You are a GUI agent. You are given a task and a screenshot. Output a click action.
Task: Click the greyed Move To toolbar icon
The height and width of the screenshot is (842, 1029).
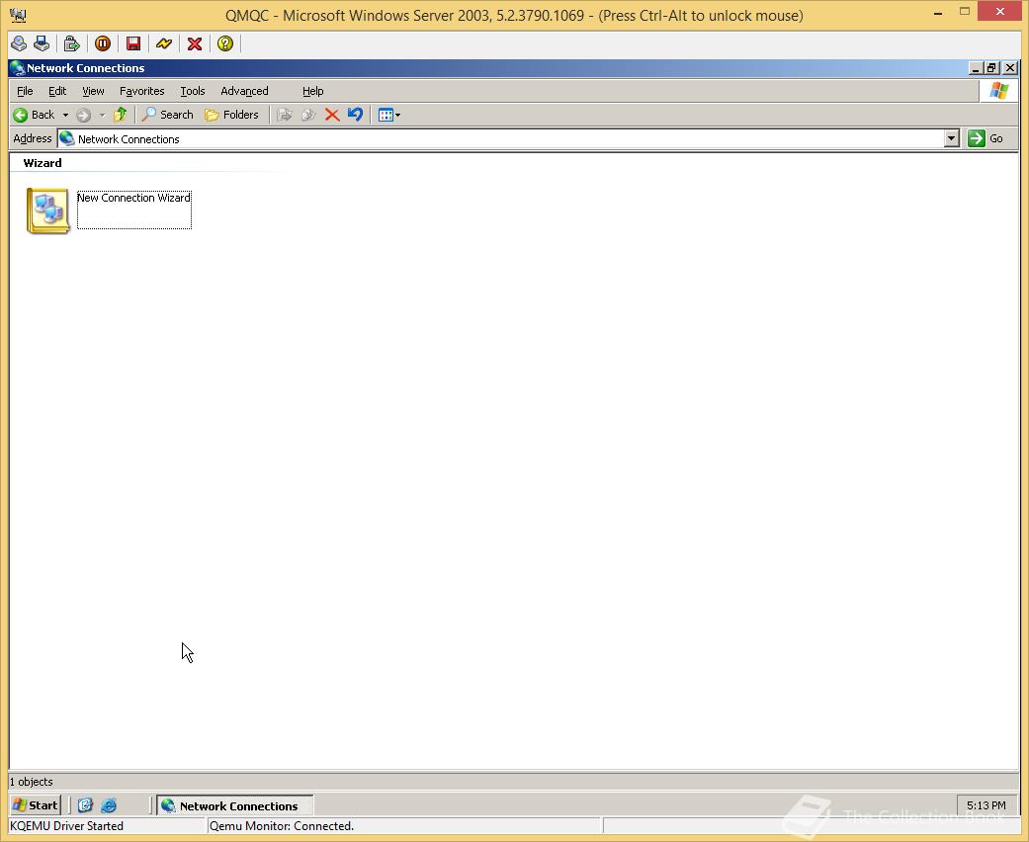[284, 115]
